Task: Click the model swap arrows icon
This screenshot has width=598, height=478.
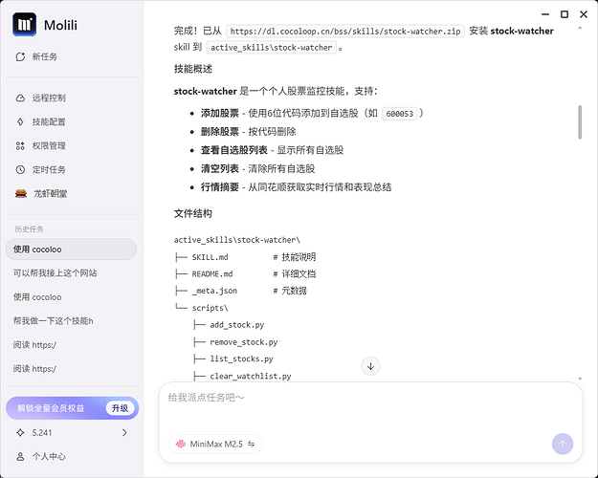Action: (x=252, y=445)
